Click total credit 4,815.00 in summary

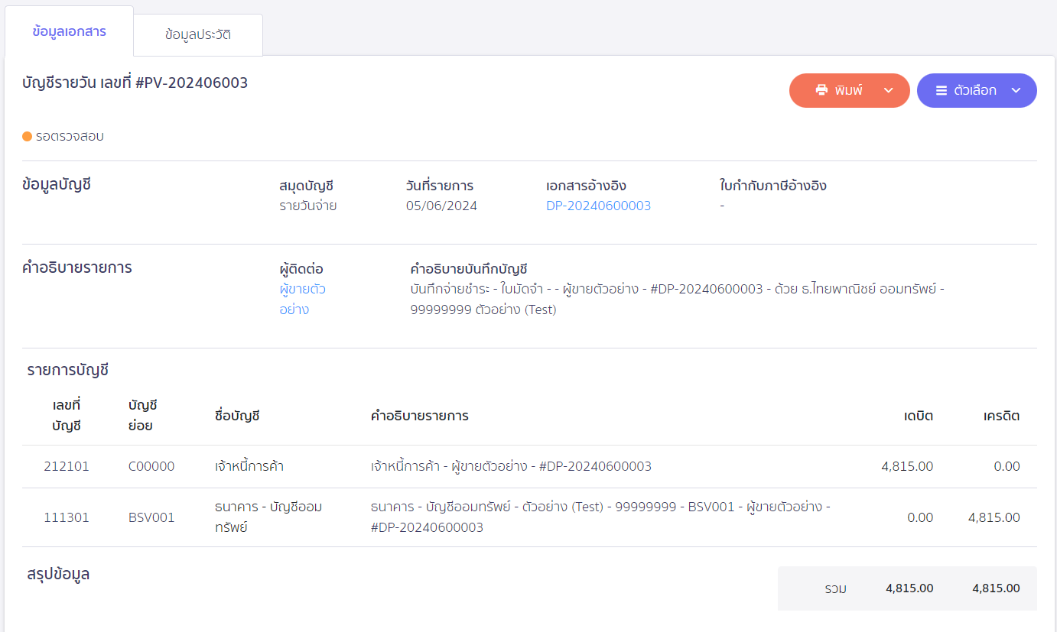(x=996, y=588)
